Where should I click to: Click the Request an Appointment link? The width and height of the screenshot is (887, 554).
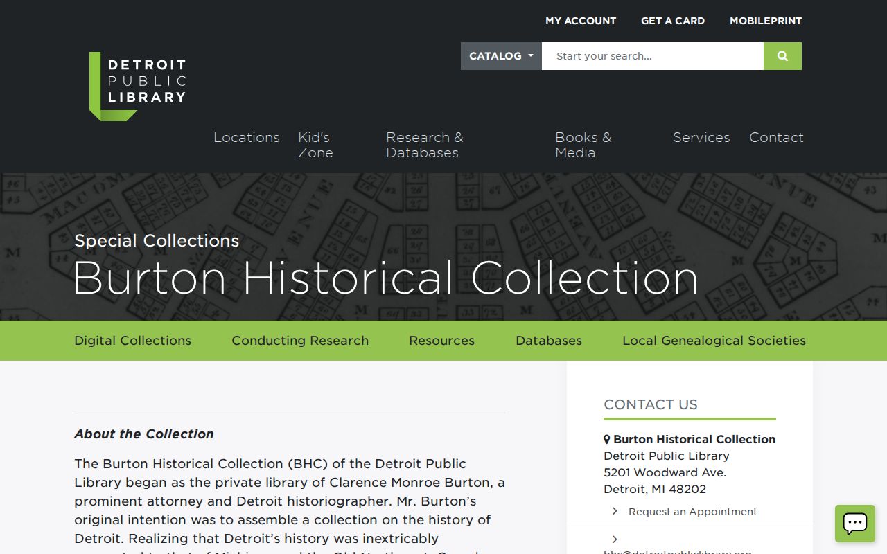click(x=693, y=512)
